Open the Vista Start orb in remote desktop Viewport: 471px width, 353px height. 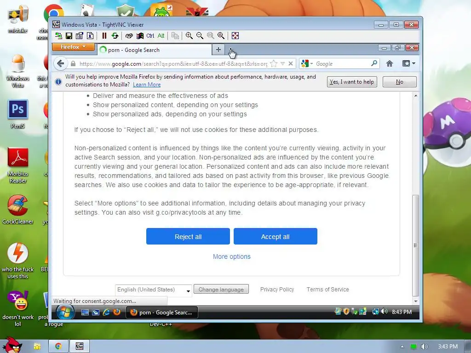coord(65,312)
